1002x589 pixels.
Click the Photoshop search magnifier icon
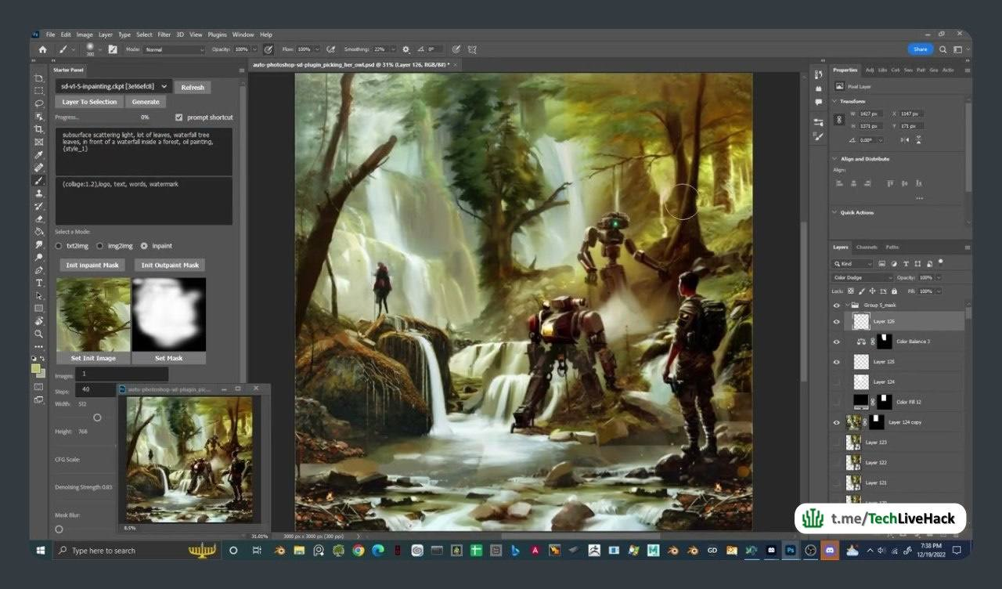click(x=943, y=49)
